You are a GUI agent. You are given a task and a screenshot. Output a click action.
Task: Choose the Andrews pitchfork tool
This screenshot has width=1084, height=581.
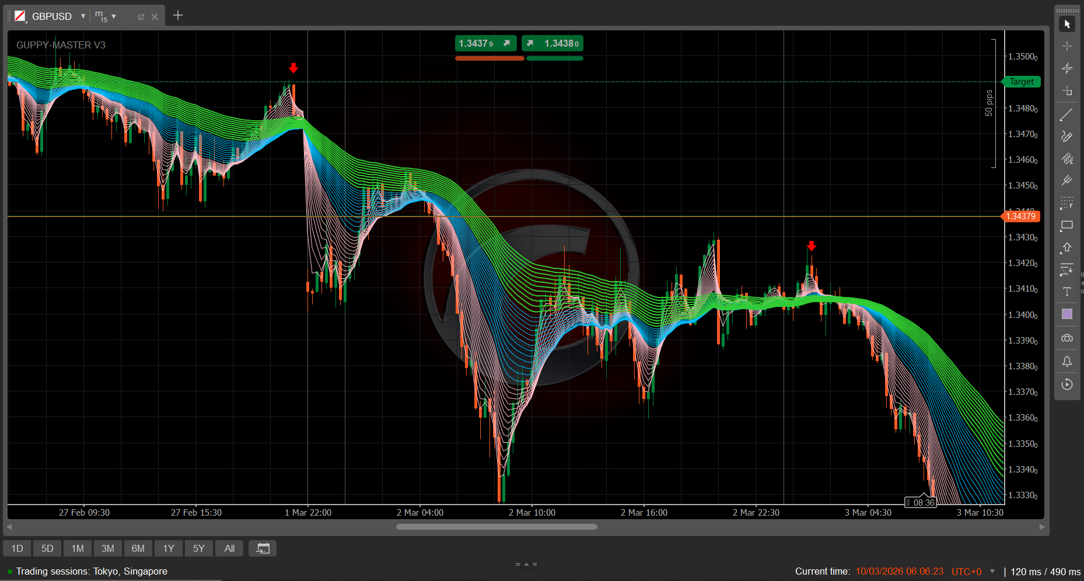coord(1066,181)
